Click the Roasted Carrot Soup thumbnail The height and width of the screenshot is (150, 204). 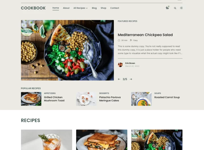coord(141,99)
